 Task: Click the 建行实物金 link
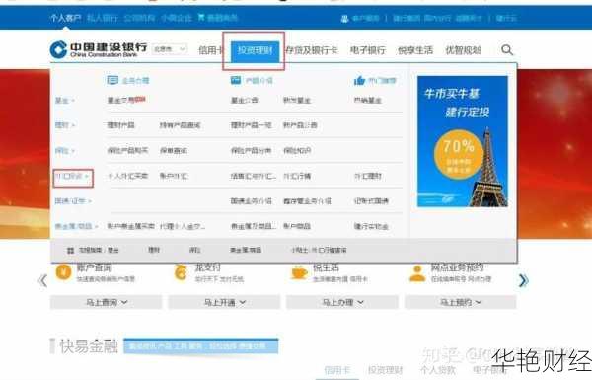(x=371, y=226)
